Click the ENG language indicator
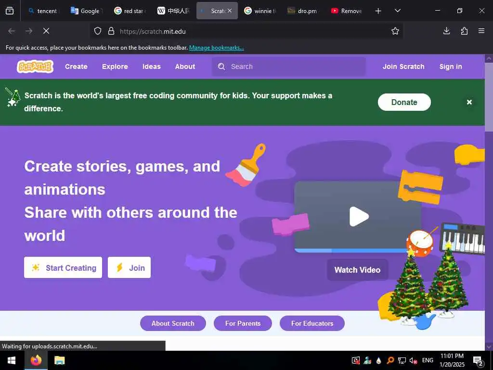493x370 pixels. [x=428, y=360]
